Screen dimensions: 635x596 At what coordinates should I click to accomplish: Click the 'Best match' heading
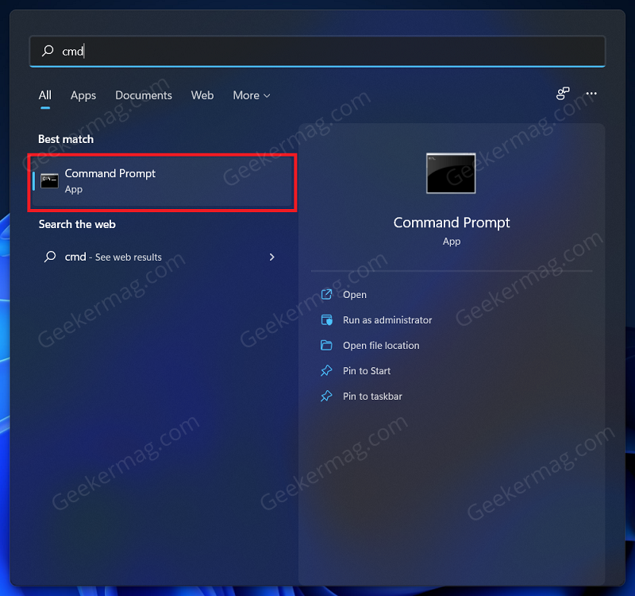66,140
